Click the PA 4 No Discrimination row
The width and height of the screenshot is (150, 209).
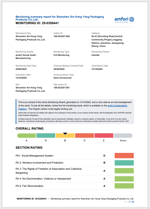point(75,179)
